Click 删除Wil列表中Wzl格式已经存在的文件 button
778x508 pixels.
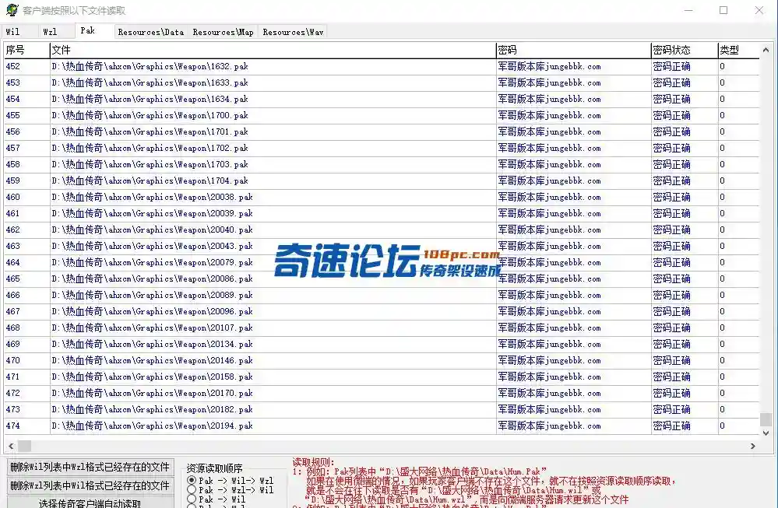90,467
